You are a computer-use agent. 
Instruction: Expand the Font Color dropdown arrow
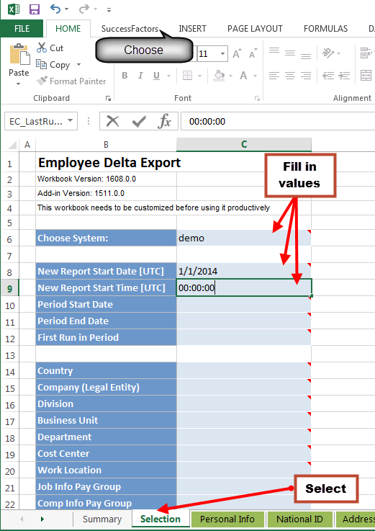(x=256, y=76)
